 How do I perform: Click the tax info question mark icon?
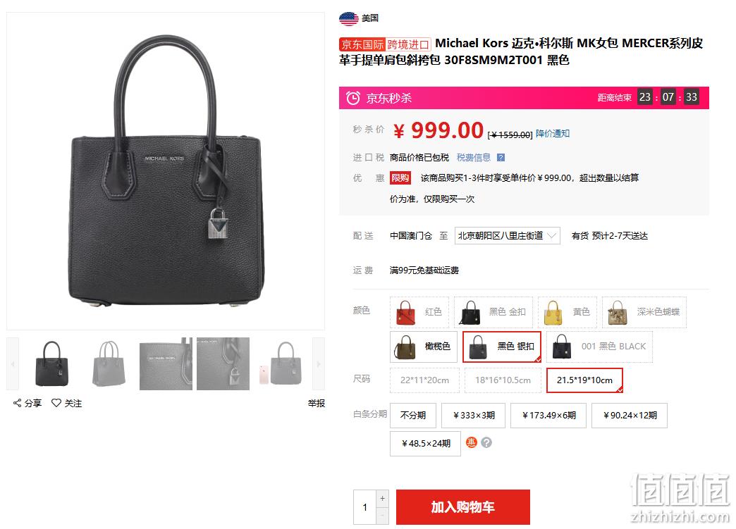tap(501, 158)
